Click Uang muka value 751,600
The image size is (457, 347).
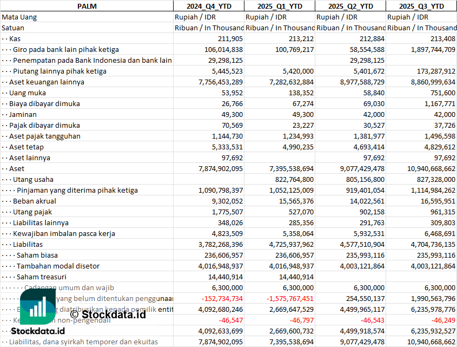pyautogui.click(x=443, y=93)
